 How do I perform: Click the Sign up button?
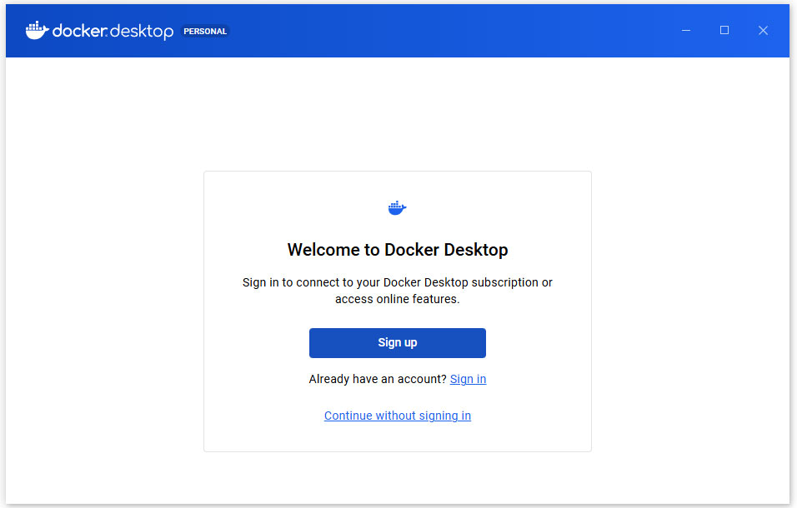397,342
